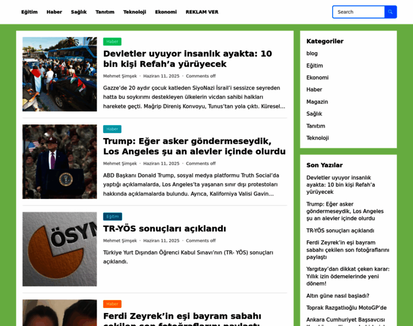The image size is (413, 326).
Task: Click the green Haber tag on the Devletler article
Action: [112, 42]
